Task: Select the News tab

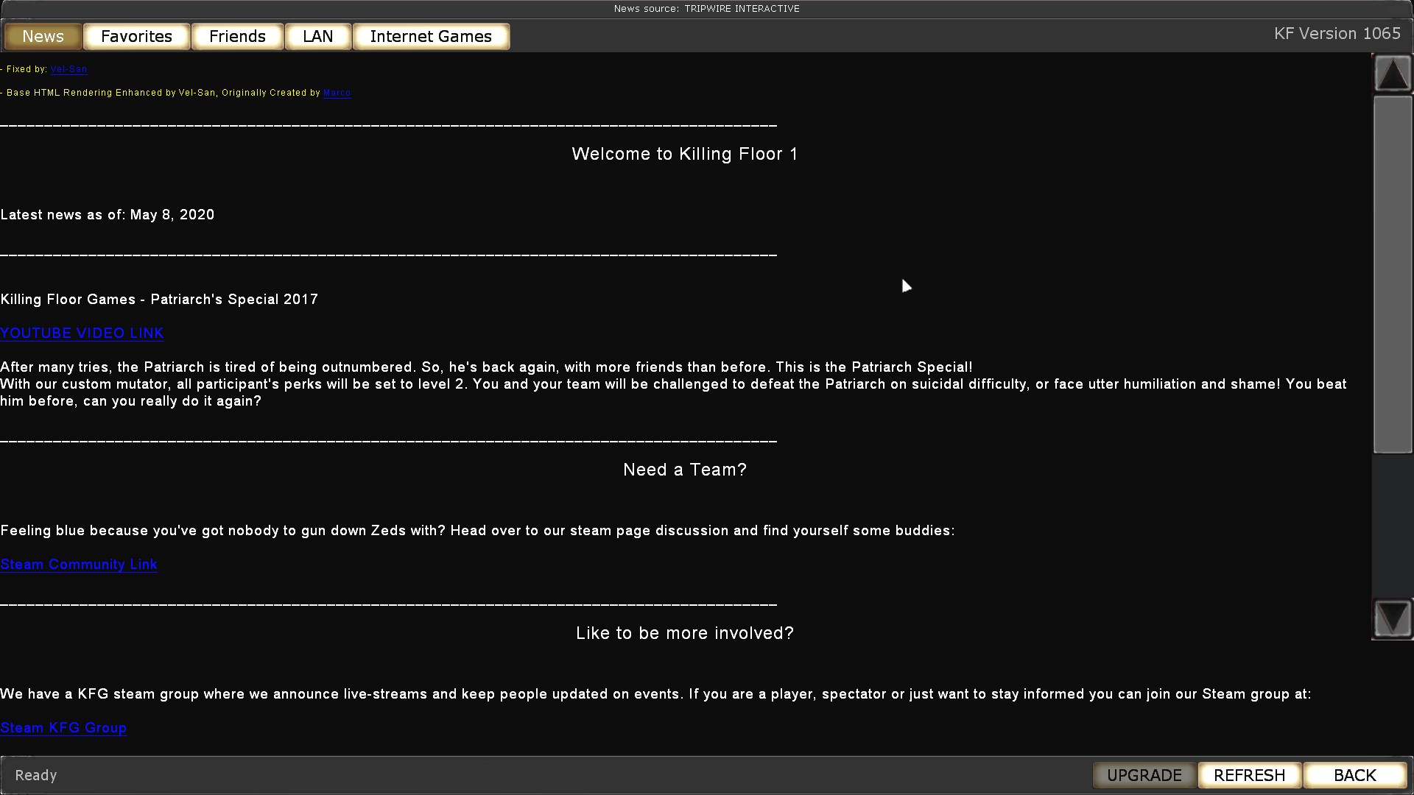Action: (43, 36)
